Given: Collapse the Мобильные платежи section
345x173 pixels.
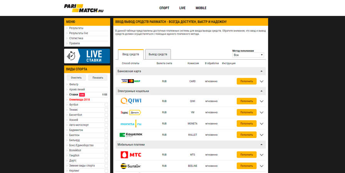Looking at the screenshot, I should (x=261, y=145).
